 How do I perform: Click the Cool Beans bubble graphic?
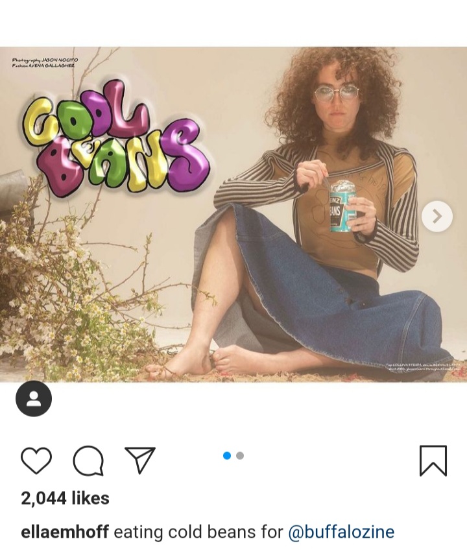[x=115, y=140]
